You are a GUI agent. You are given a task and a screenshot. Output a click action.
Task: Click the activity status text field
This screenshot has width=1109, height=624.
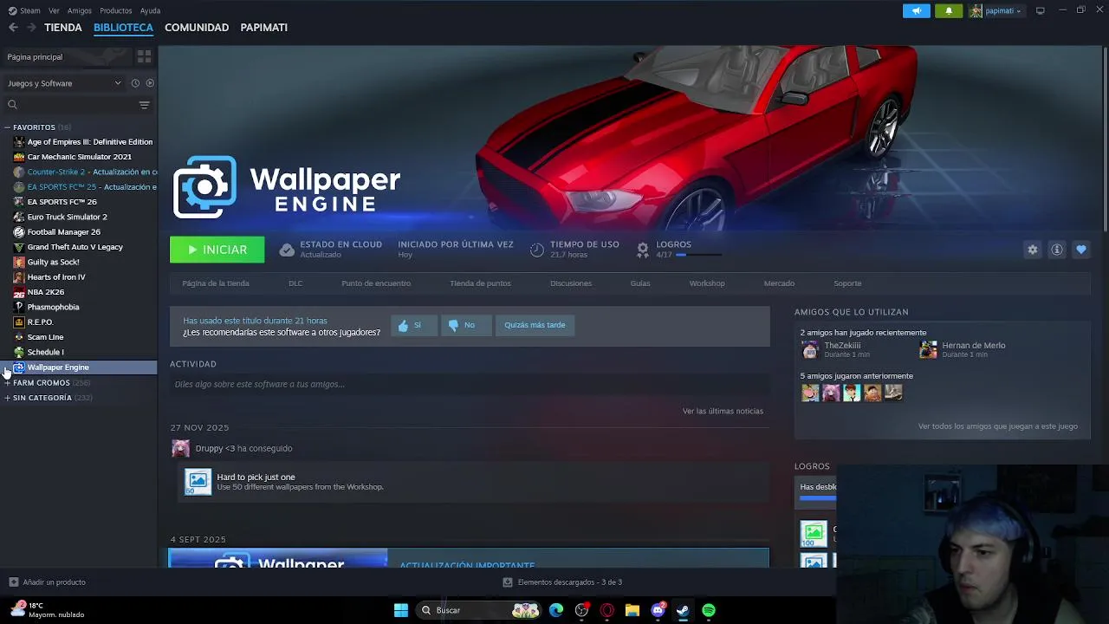tap(470, 384)
